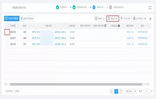Image resolution: width=156 pixels, height=99 pixels.
Task: Go to next page arrow
Action: pos(121,91)
